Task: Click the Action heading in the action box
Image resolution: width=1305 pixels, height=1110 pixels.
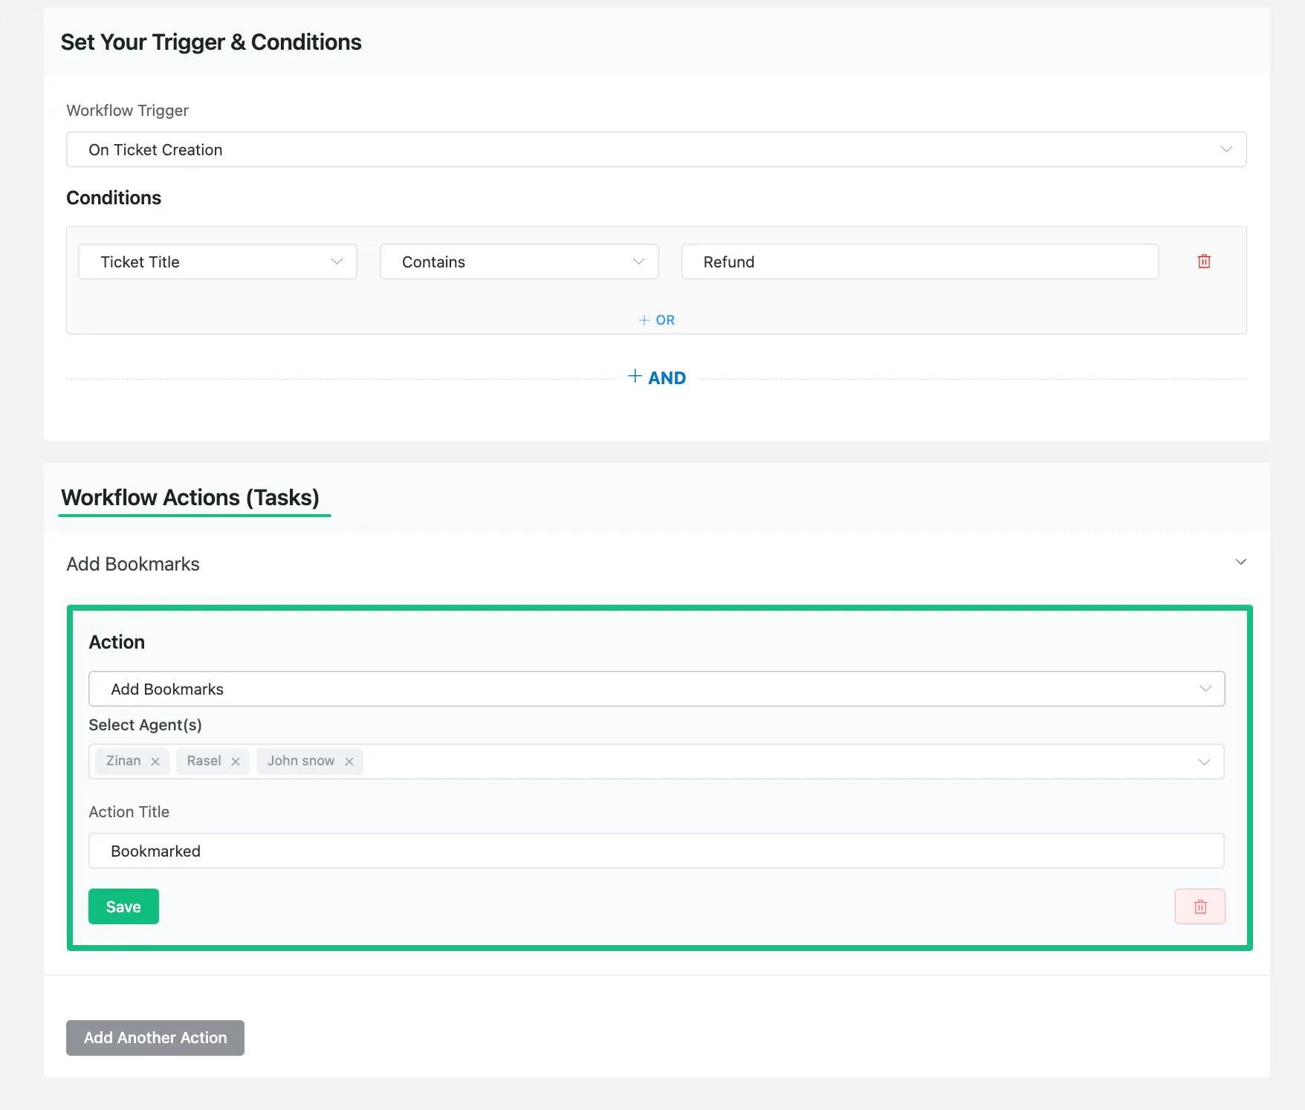Action: coord(117,642)
